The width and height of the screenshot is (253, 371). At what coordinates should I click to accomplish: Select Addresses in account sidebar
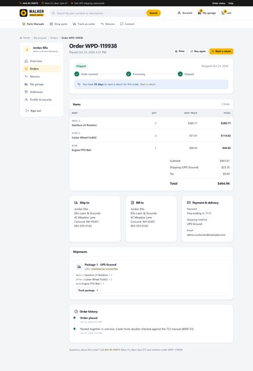[42, 92]
